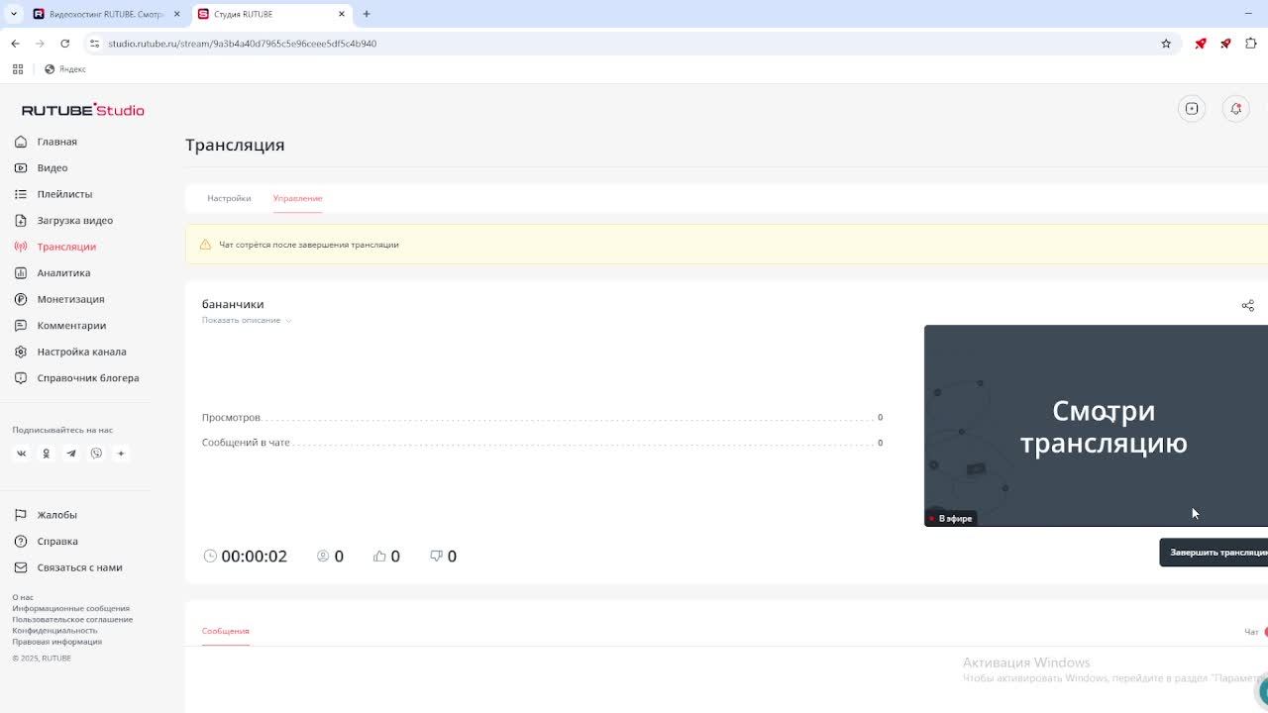Open Пользовательское соглашение link

(x=72, y=619)
